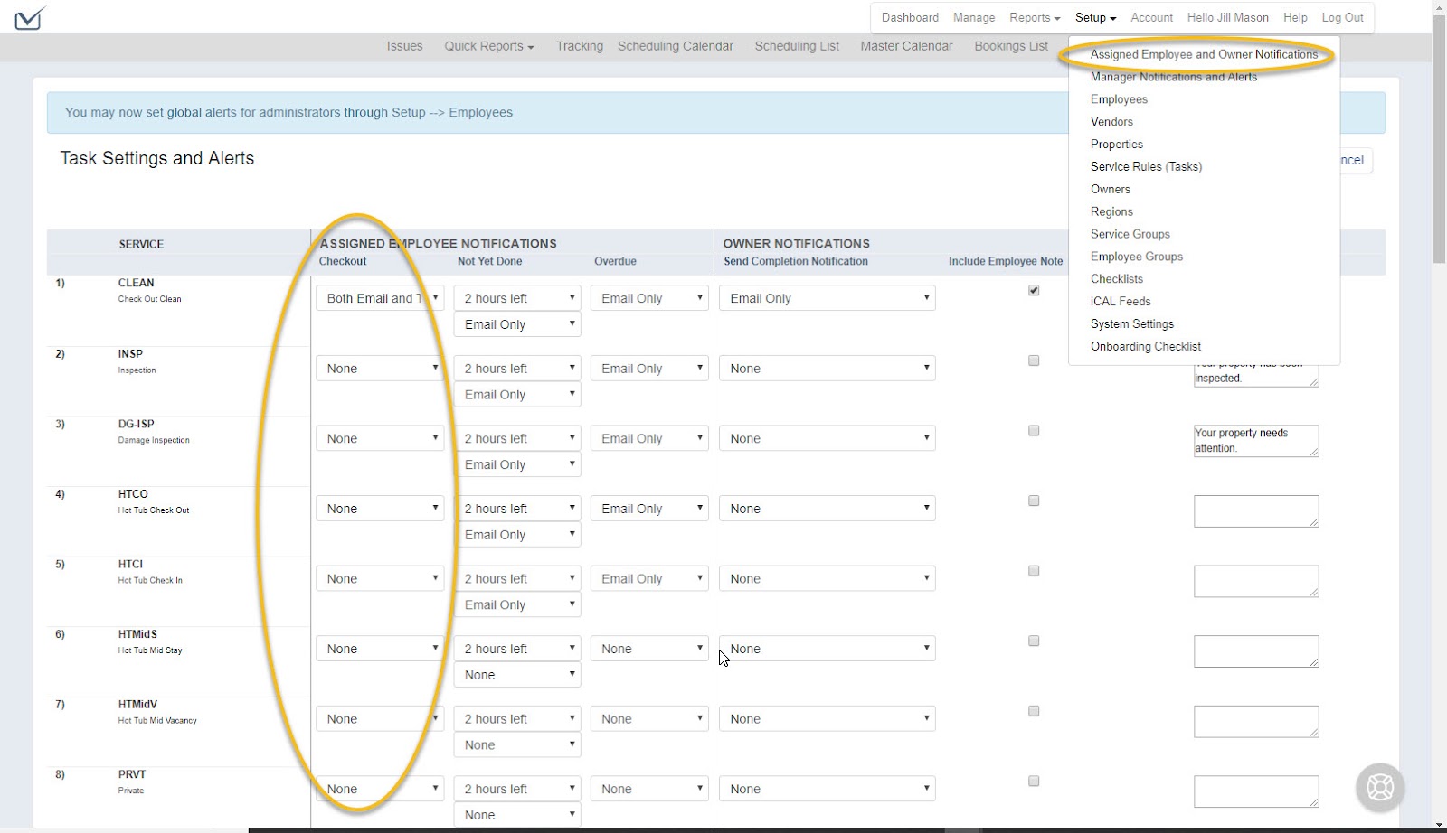The image size is (1447, 833).
Task: Click Log Out link
Action: (x=1342, y=17)
